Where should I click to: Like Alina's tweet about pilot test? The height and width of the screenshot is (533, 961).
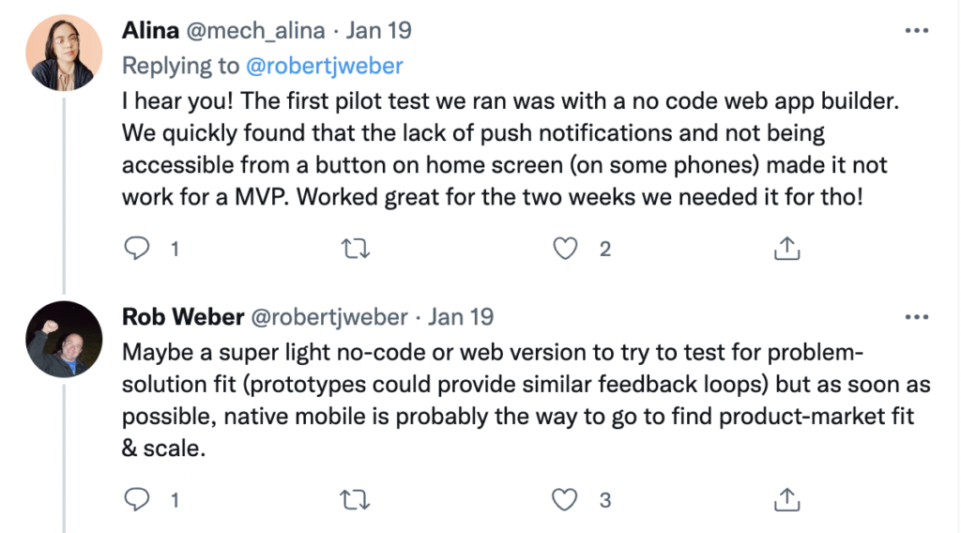[x=564, y=249]
